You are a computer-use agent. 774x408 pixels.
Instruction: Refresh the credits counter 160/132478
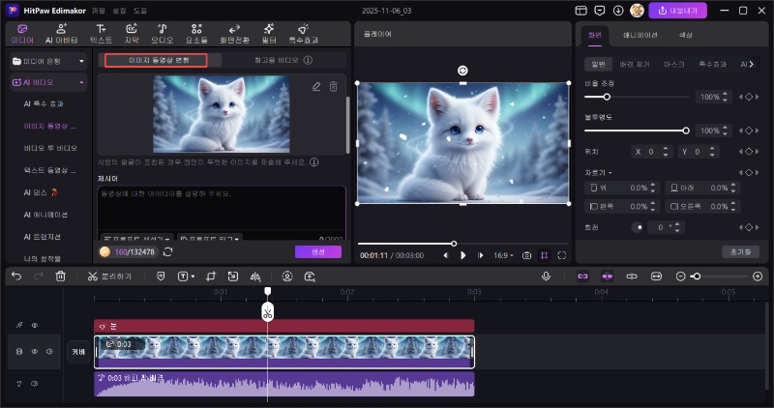tap(167, 251)
